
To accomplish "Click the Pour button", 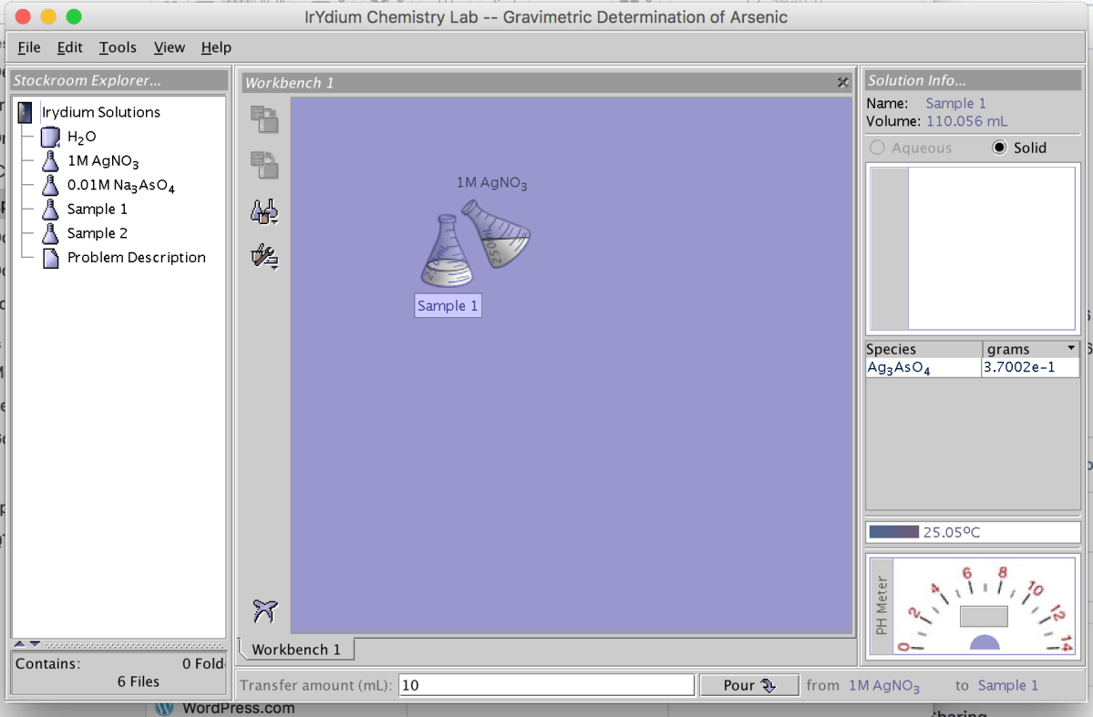I will [748, 685].
